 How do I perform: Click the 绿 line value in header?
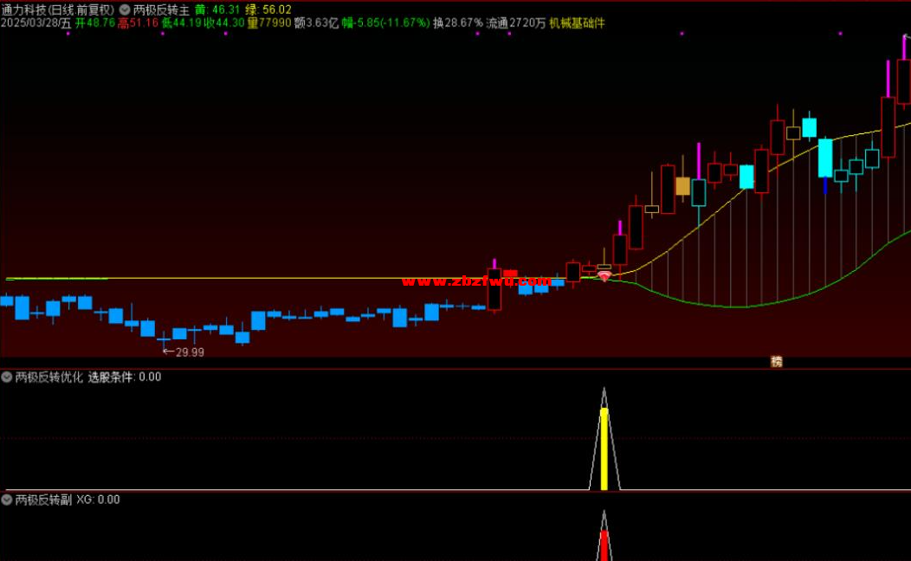[x=268, y=10]
